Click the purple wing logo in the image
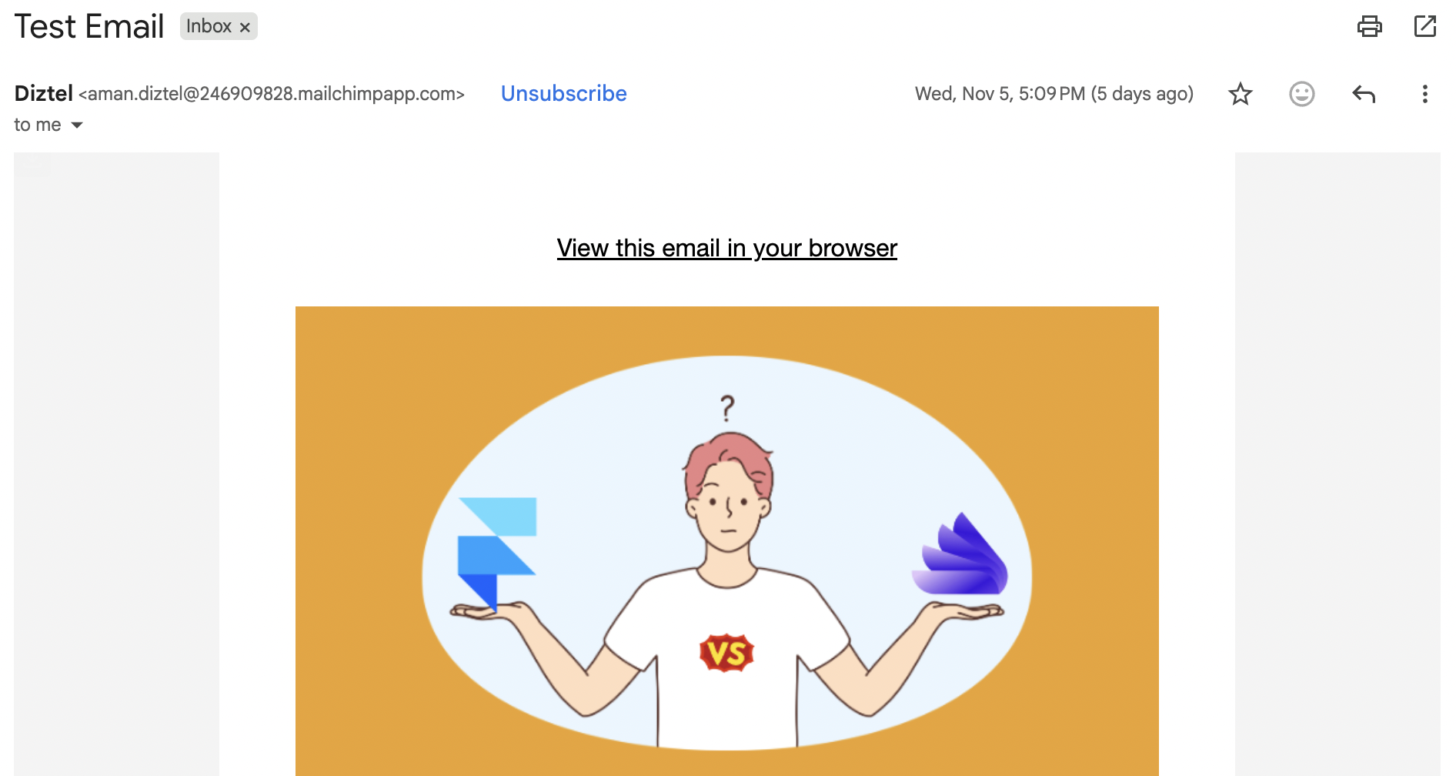The image size is (1456, 776). tap(960, 554)
